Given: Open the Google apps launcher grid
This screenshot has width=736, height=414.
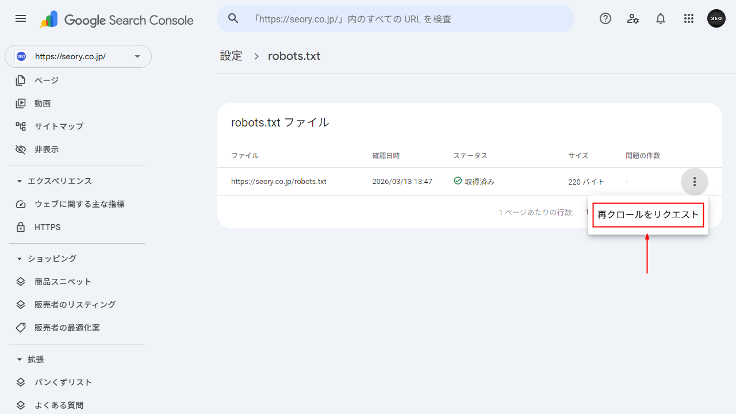Looking at the screenshot, I should pos(688,18).
